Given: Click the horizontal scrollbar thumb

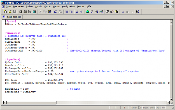Looking at the screenshot, I should (x=31, y=103).
